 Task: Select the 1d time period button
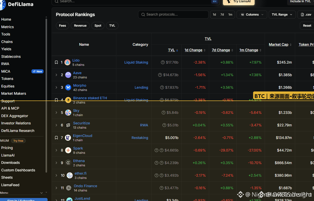(214, 15)
